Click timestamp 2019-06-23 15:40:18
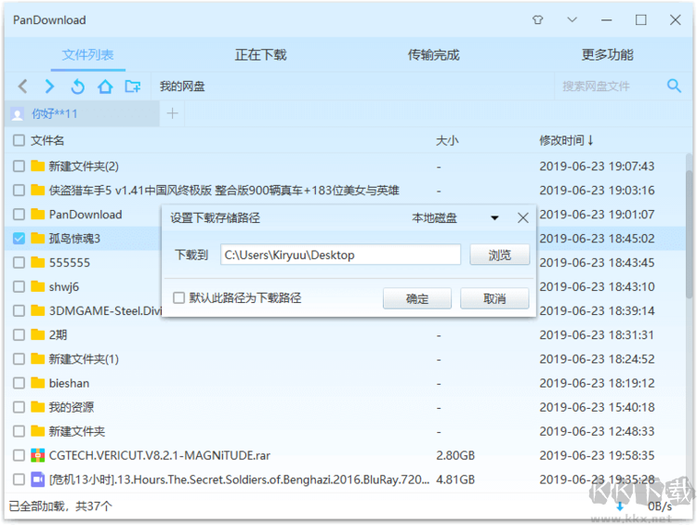The image size is (697, 525). click(597, 407)
